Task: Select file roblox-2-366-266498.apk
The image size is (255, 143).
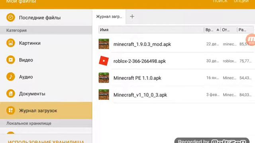Action: click(x=139, y=61)
